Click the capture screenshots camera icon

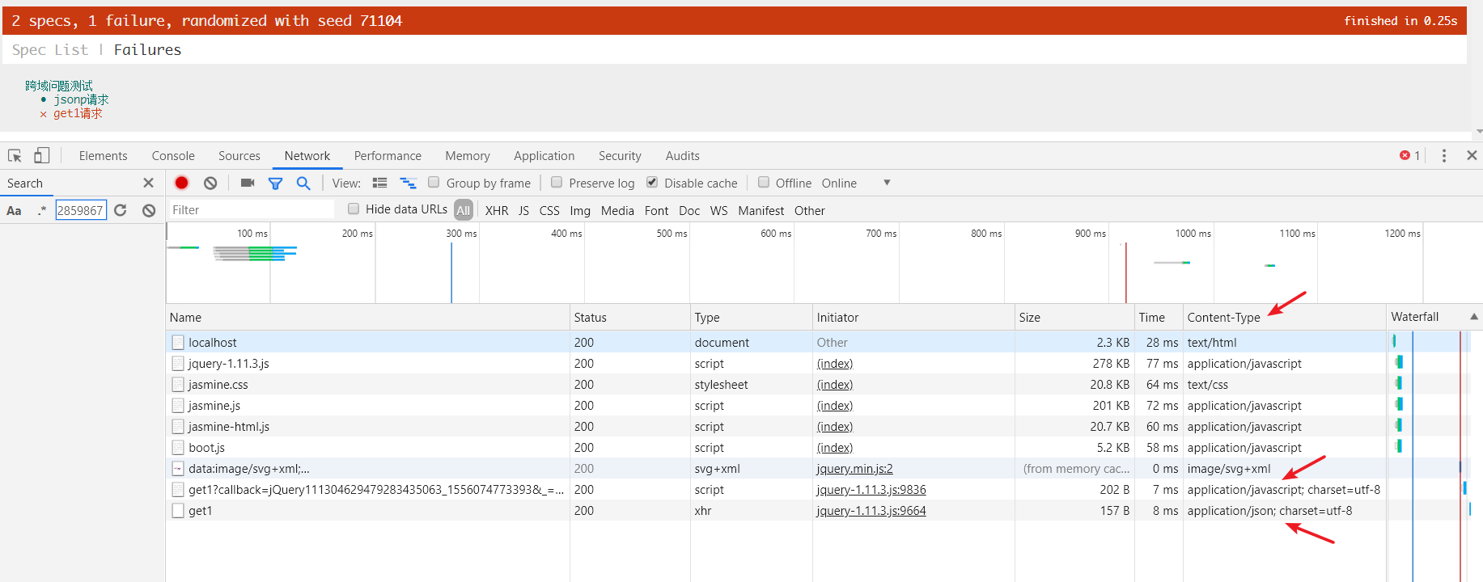248,183
